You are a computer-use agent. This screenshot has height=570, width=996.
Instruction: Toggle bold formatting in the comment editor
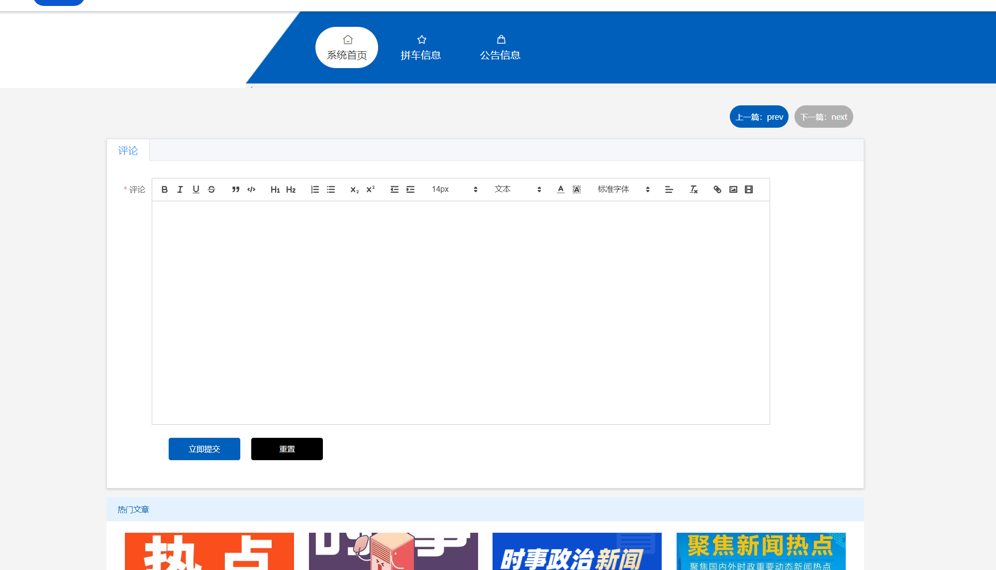pyautogui.click(x=164, y=189)
